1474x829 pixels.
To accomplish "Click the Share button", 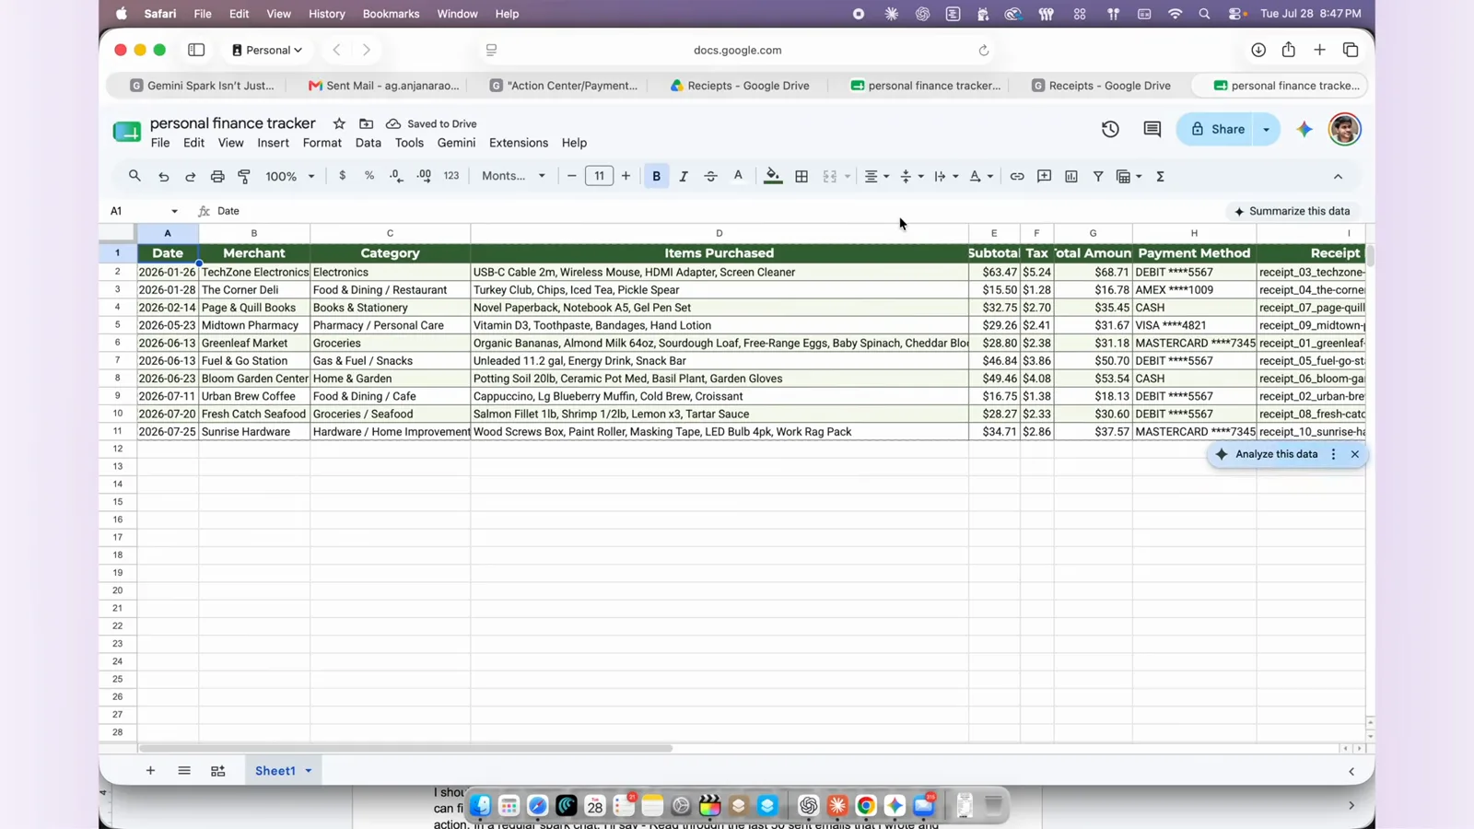I will click(1216, 129).
